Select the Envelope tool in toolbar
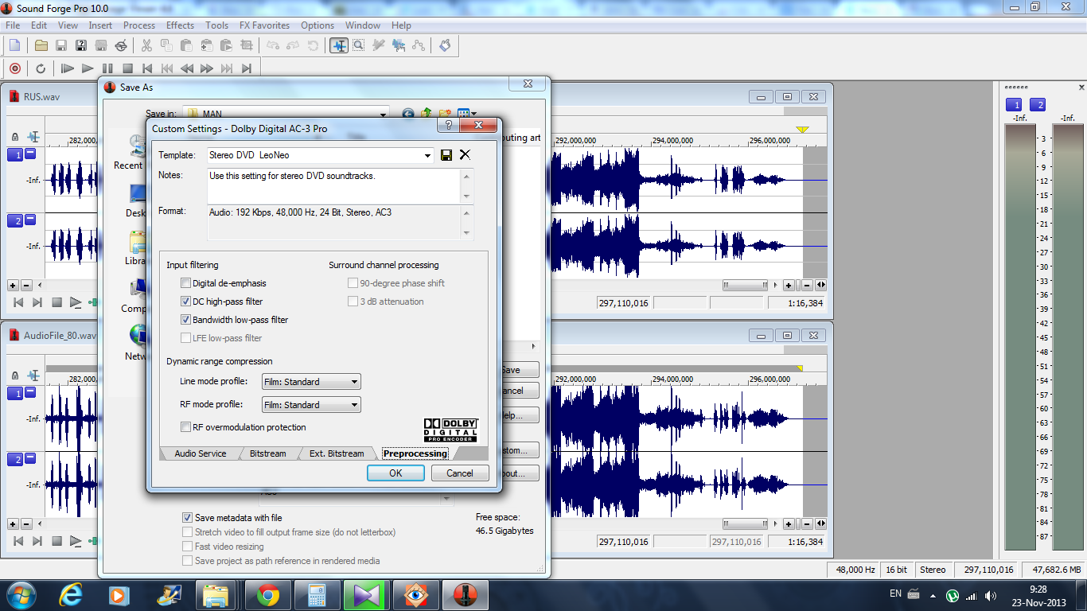The width and height of the screenshot is (1087, 611). pos(419,45)
